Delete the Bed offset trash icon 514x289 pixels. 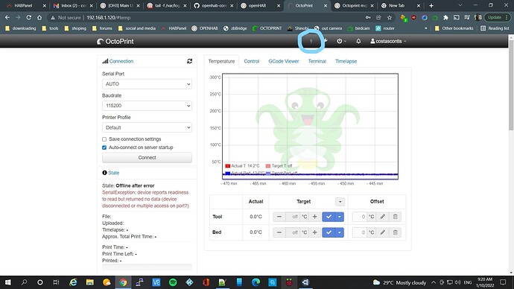395,232
